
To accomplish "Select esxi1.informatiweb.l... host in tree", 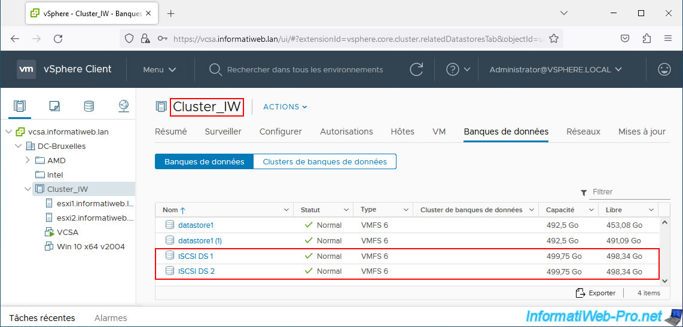I will tap(95, 204).
